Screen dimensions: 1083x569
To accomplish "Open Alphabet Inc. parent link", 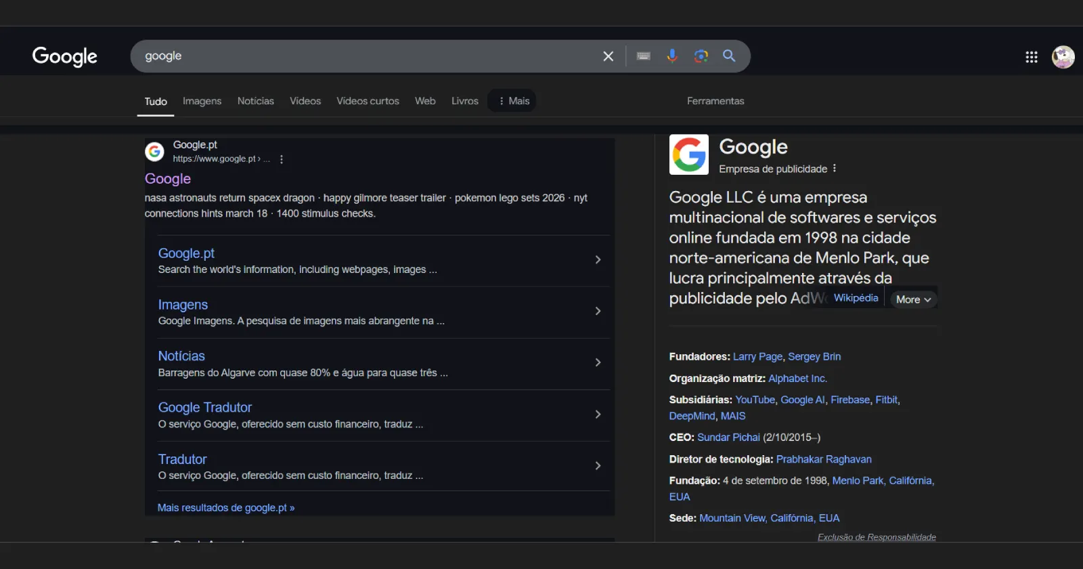I will pyautogui.click(x=797, y=379).
